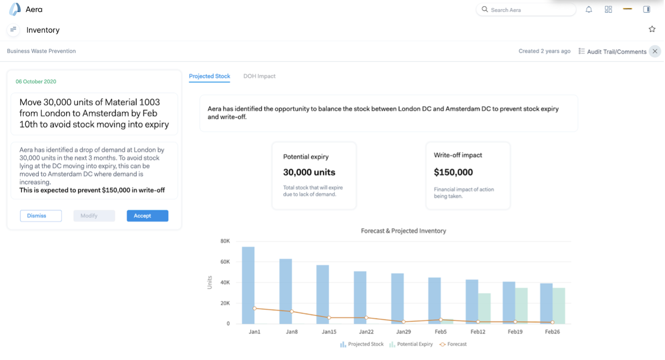
Task: Click the search magnifier icon
Action: point(485,9)
